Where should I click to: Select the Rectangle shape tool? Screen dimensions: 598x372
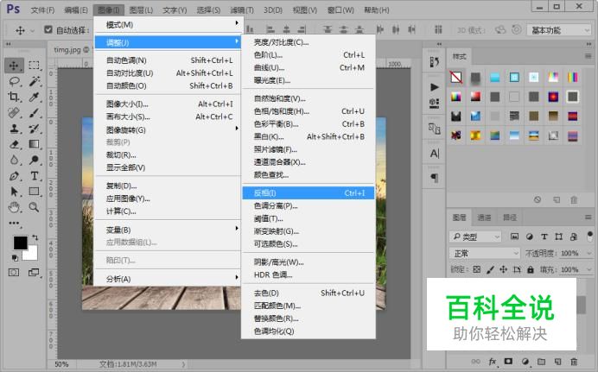coord(35,192)
